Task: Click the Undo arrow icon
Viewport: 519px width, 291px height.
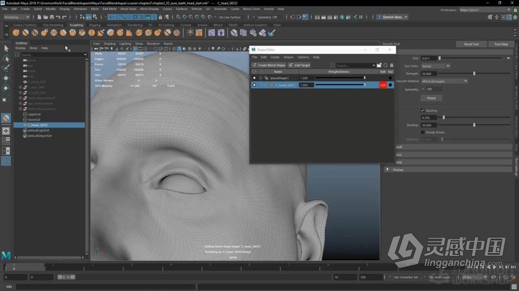Action: point(58,17)
